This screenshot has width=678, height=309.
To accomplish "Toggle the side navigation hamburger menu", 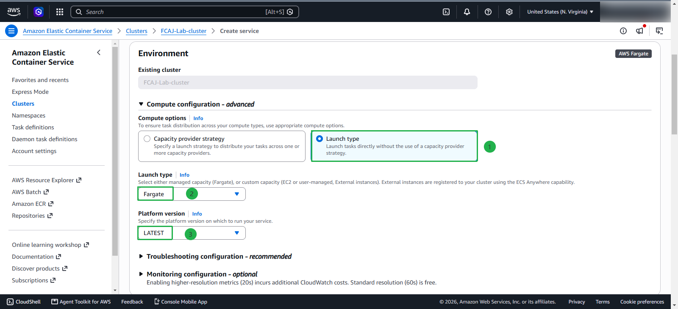I will pyautogui.click(x=11, y=31).
